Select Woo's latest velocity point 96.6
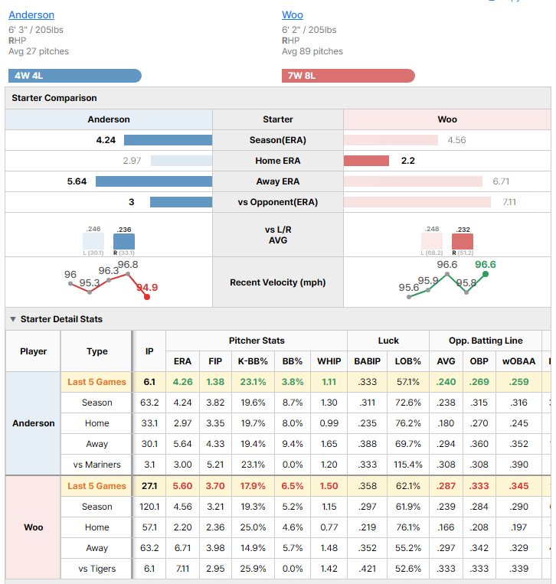Viewport: 556px width, 584px height. tap(486, 274)
